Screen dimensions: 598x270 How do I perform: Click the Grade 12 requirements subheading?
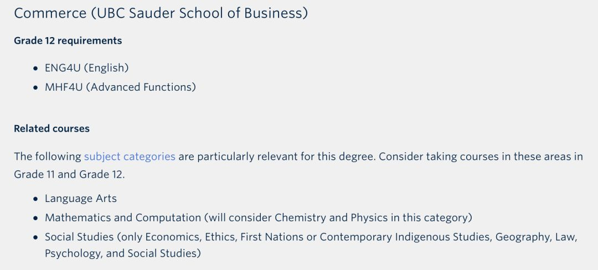[68, 40]
